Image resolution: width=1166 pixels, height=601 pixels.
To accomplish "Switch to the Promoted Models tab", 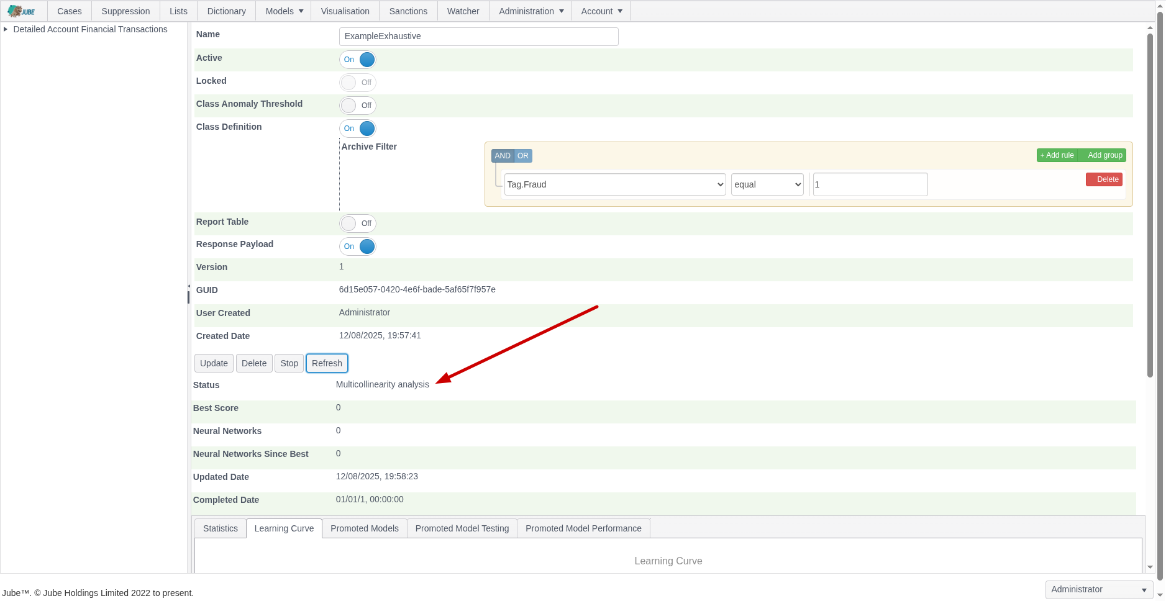I will tap(365, 528).
